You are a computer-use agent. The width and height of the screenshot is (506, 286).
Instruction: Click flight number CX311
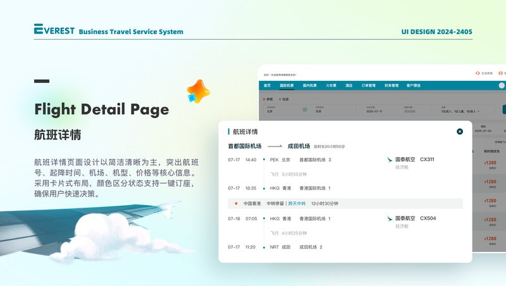427,159
